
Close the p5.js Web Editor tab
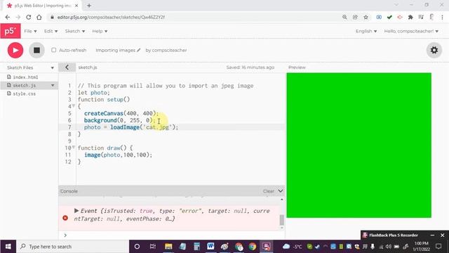click(76, 6)
